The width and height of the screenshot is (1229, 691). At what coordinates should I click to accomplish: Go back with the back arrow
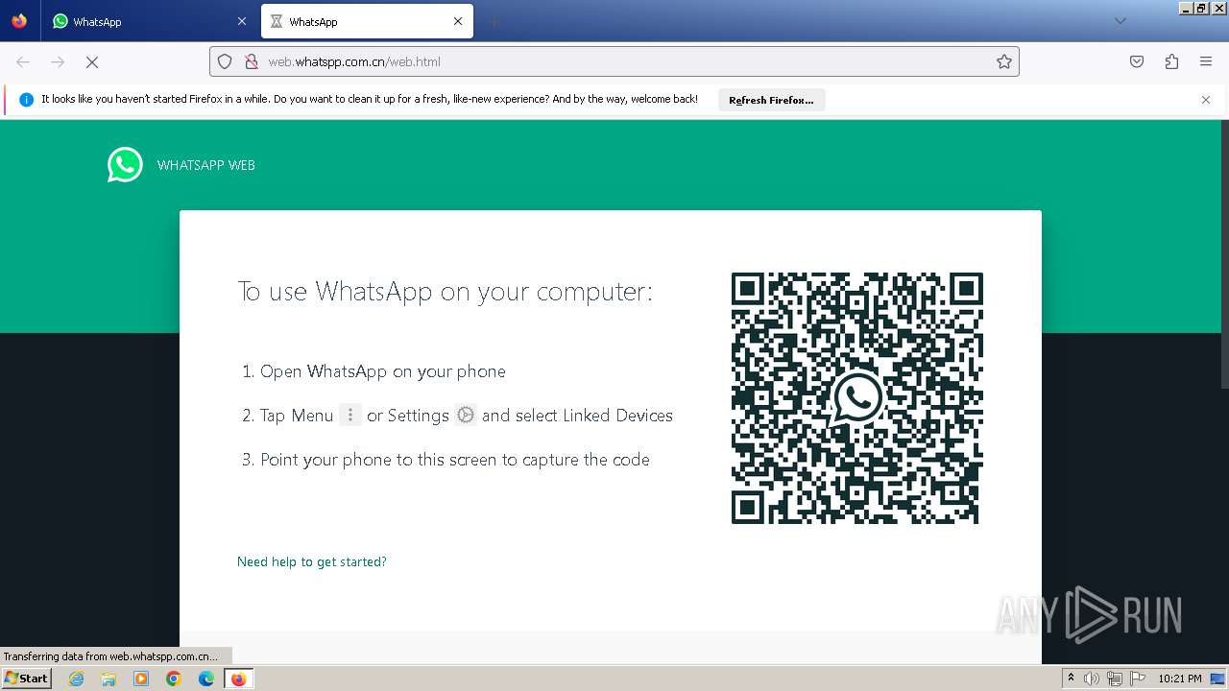click(23, 61)
